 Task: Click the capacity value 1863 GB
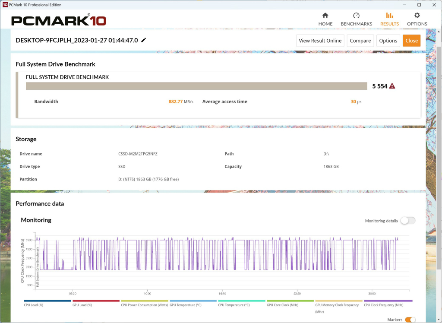pyautogui.click(x=331, y=166)
